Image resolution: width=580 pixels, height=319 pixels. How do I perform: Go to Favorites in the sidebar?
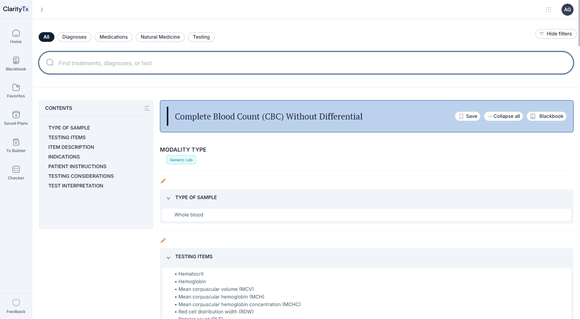point(16,91)
